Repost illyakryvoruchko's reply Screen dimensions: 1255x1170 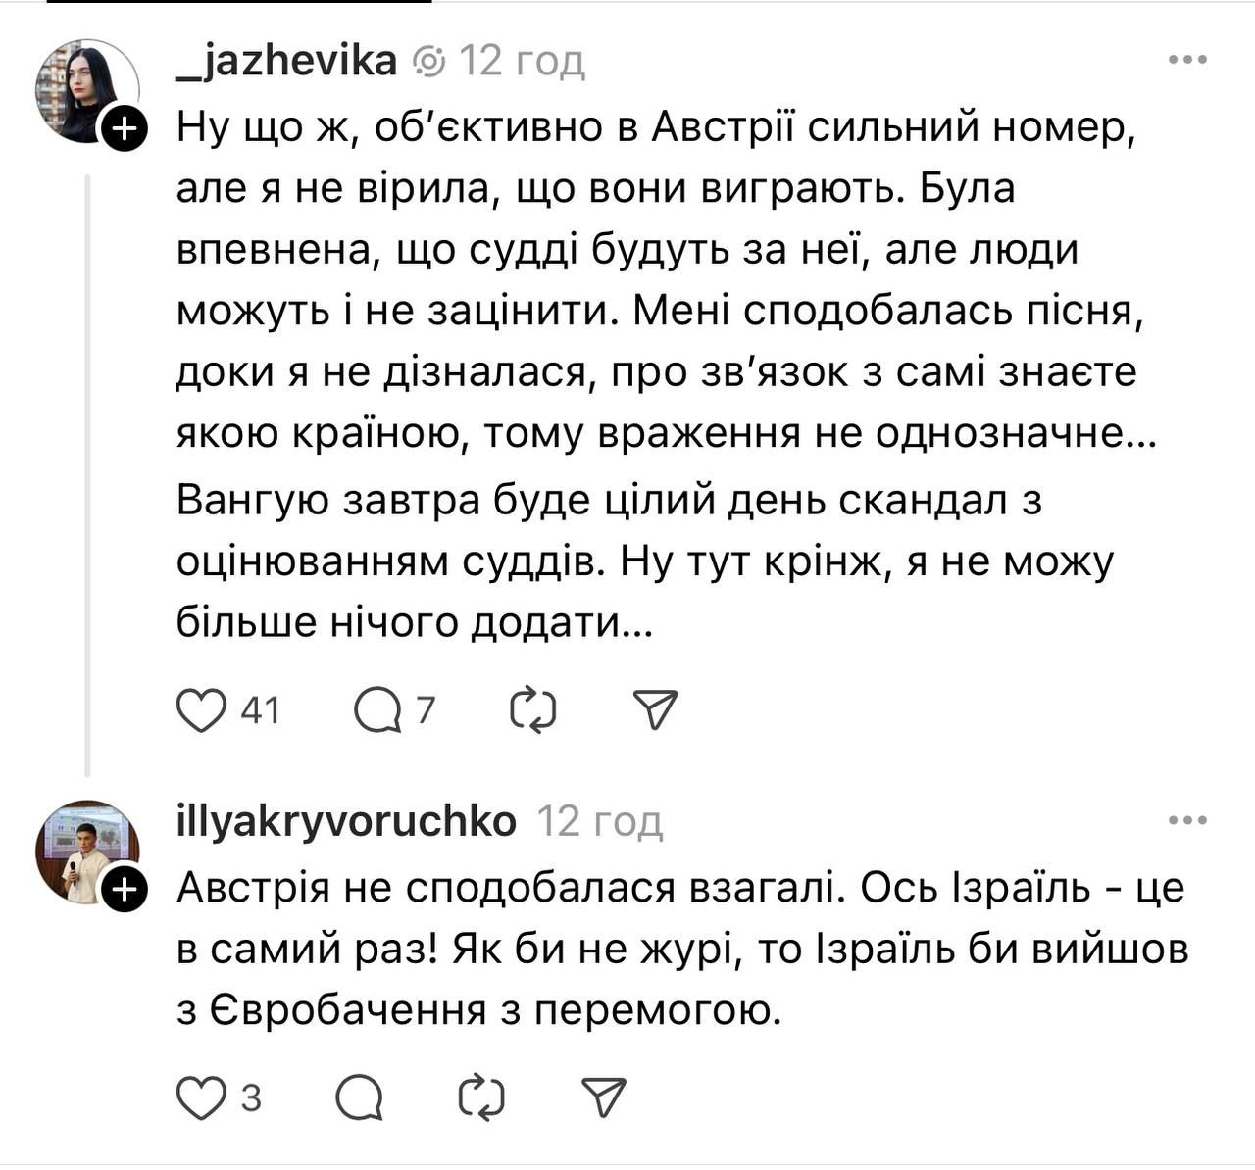[482, 1098]
